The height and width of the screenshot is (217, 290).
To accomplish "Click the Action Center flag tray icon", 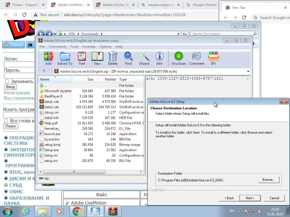I will pos(246,212).
